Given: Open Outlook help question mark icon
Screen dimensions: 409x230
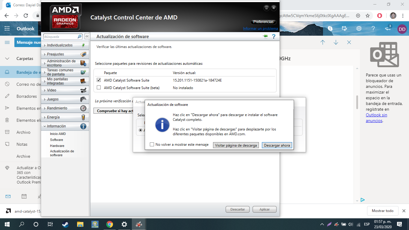Looking at the screenshot, I should click(373, 29).
